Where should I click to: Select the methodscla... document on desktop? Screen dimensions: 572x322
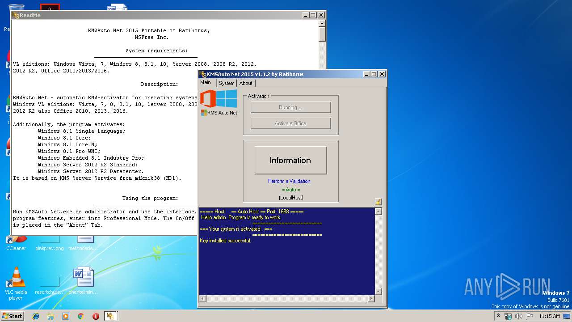point(83,243)
